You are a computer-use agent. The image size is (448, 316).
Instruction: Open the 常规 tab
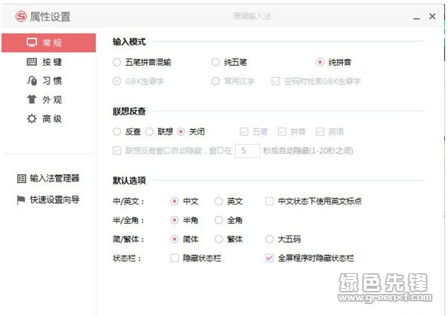[49, 43]
